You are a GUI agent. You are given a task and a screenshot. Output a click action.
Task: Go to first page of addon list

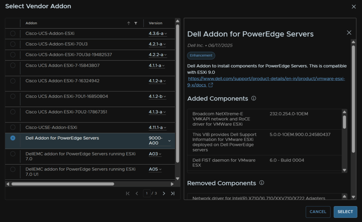point(128,193)
